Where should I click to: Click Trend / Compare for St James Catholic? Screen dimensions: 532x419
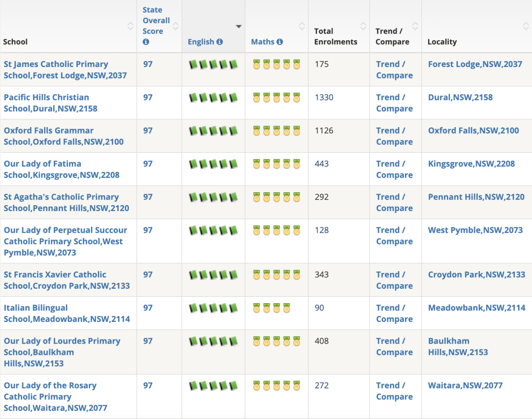394,70
